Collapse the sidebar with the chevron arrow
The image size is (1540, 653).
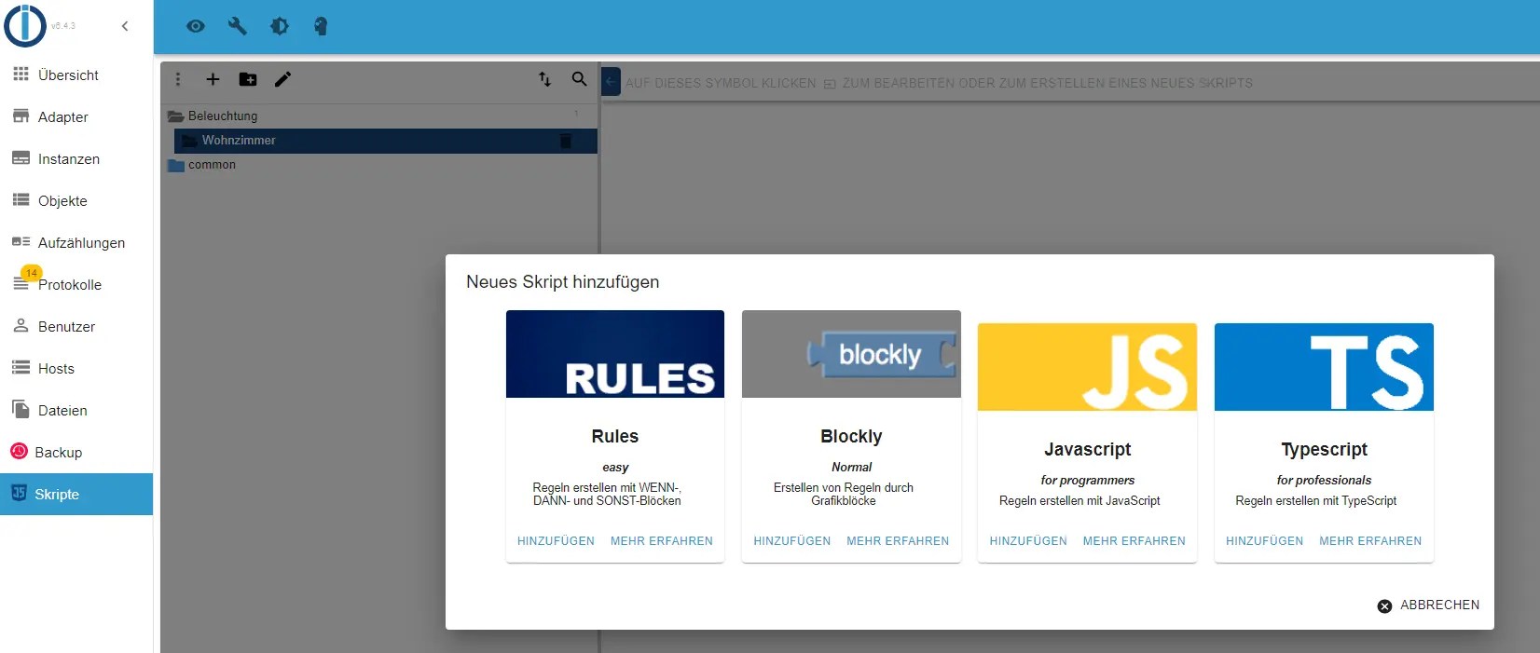pos(125,26)
